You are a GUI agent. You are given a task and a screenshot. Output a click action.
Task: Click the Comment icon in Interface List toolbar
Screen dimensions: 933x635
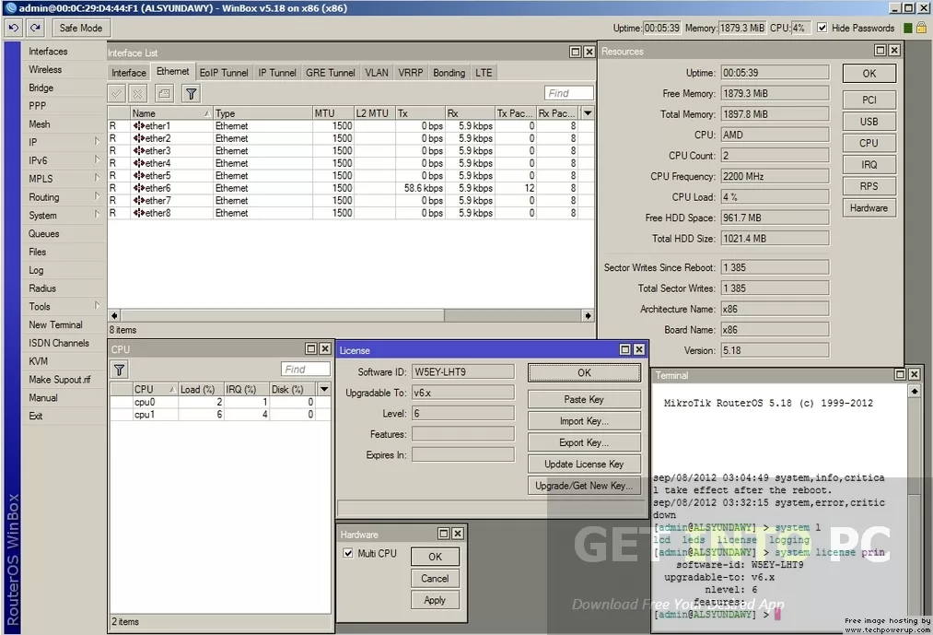point(164,93)
